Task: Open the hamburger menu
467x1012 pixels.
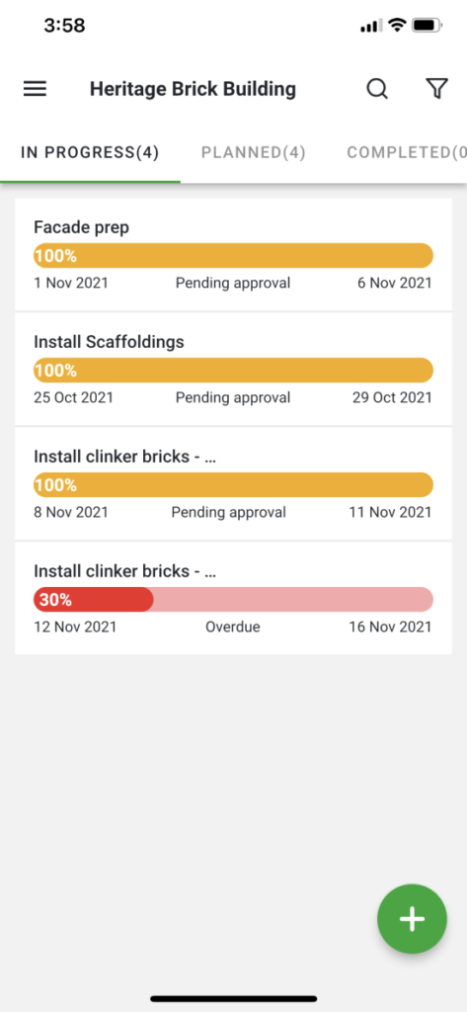Action: 35,88
